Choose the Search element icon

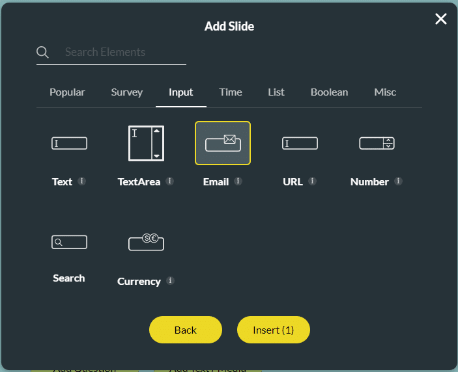[x=69, y=243]
